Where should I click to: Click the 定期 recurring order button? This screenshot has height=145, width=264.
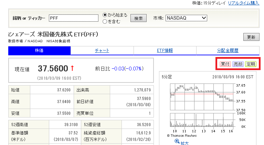251,64
